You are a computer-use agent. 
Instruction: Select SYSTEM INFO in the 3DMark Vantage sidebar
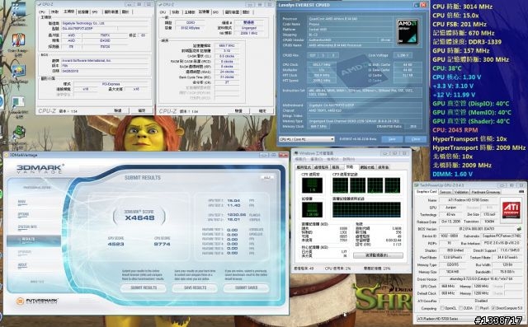pos(27,227)
